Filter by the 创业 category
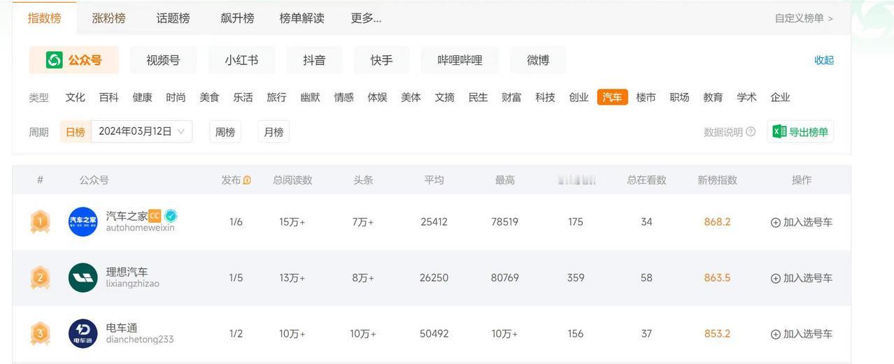Screen dimensions: 894x364 [579, 97]
